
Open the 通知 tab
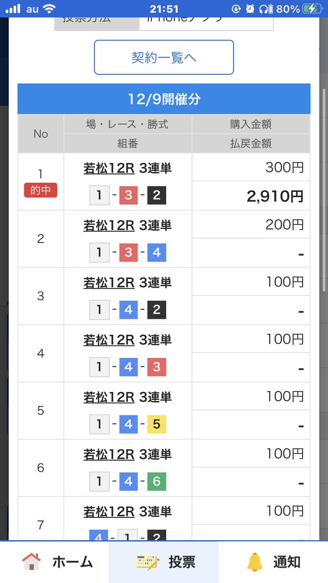click(273, 562)
